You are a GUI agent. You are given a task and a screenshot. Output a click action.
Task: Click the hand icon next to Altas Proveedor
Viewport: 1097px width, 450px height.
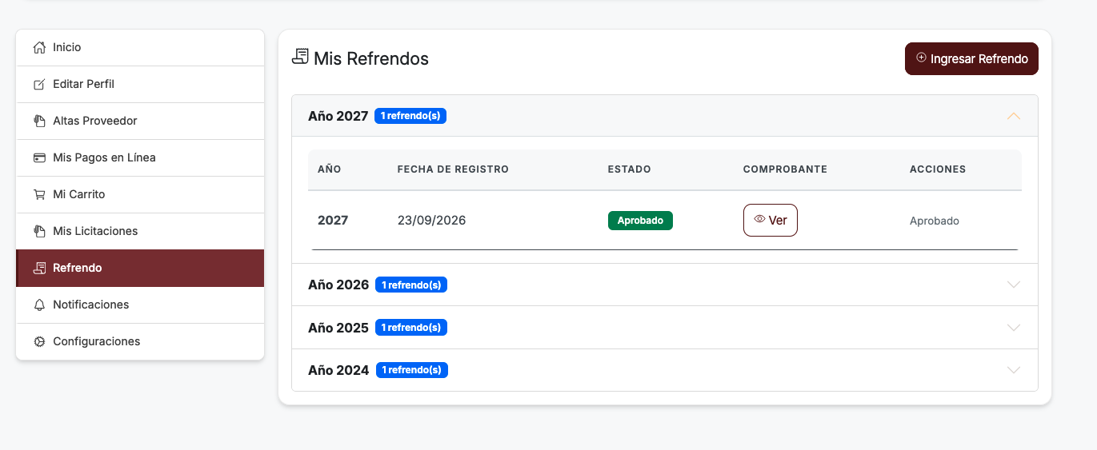pos(39,121)
